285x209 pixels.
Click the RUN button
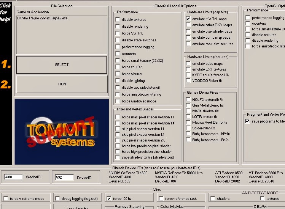pyautogui.click(x=62, y=84)
